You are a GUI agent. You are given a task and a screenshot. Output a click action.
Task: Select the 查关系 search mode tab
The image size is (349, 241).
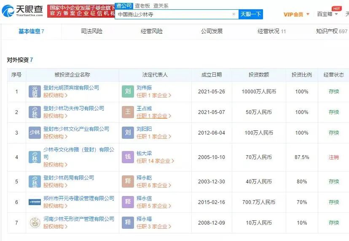(x=161, y=6)
